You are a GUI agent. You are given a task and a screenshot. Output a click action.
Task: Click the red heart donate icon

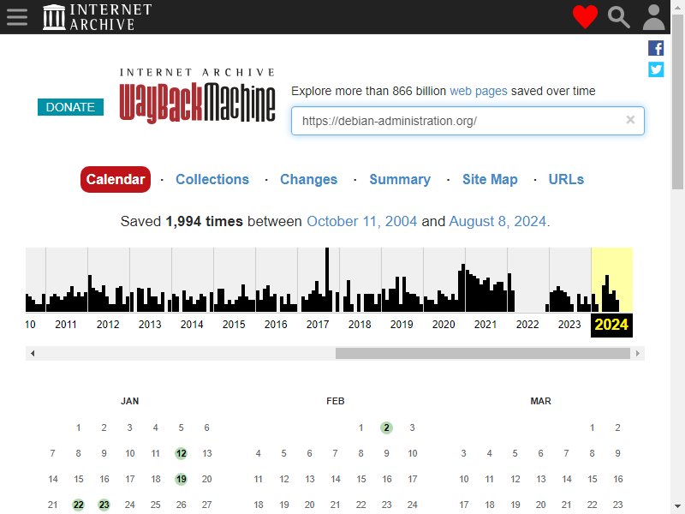pyautogui.click(x=585, y=17)
